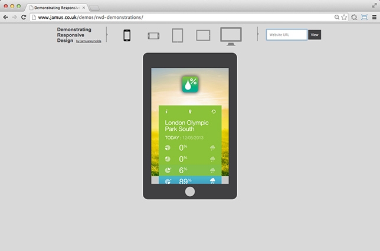The height and width of the screenshot is (251, 380).
Task: Click the rain drop percentage app logo
Action: [x=190, y=85]
